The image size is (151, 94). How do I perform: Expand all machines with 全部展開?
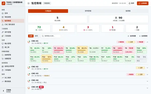[x=143, y=36]
